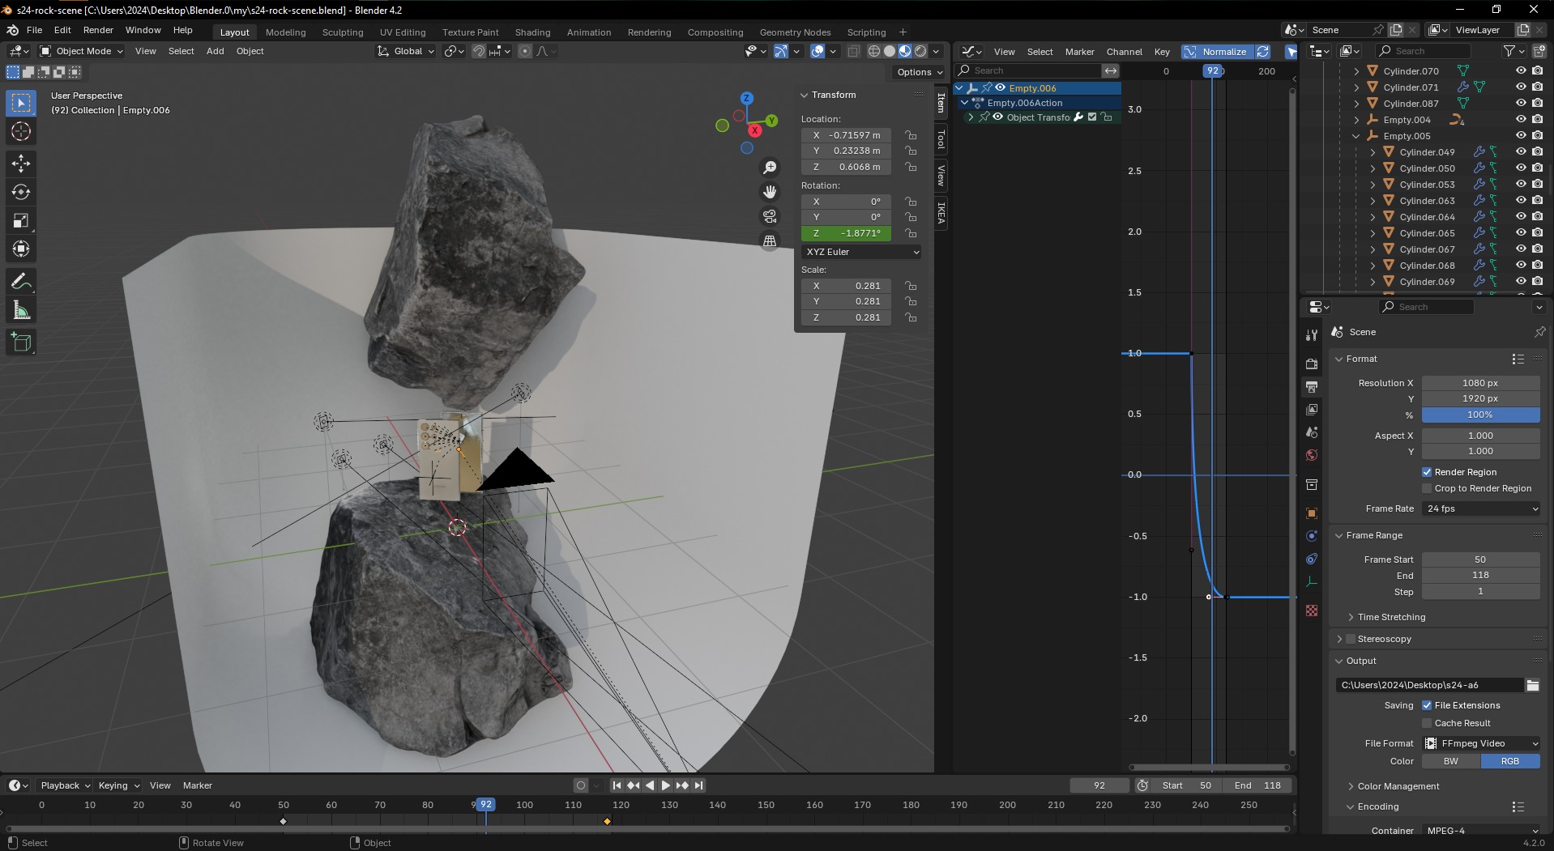1554x851 pixels.
Task: Select the Transform tool
Action: click(x=21, y=249)
